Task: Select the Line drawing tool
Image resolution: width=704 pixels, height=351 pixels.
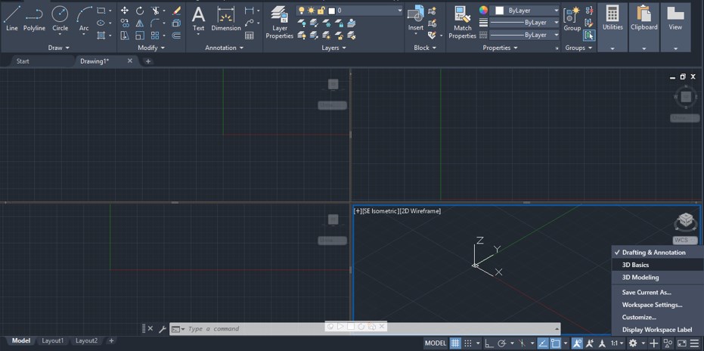Action: coord(11,18)
